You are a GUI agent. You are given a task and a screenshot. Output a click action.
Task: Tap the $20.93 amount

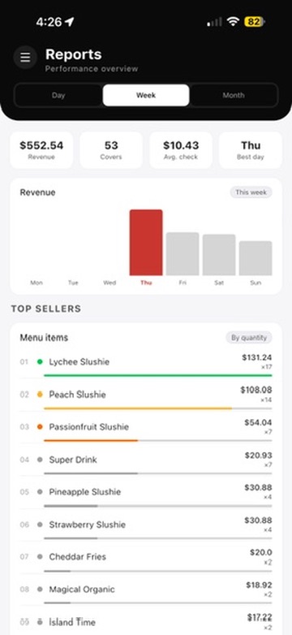pyautogui.click(x=258, y=456)
